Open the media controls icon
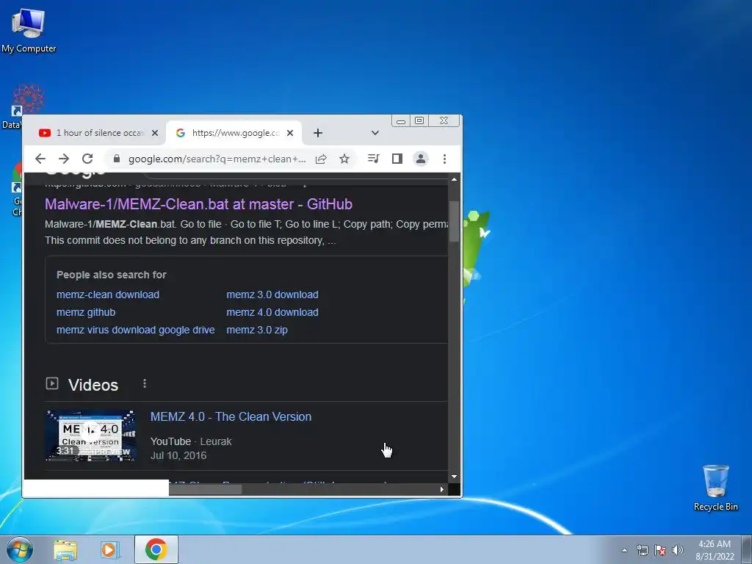 (374, 159)
